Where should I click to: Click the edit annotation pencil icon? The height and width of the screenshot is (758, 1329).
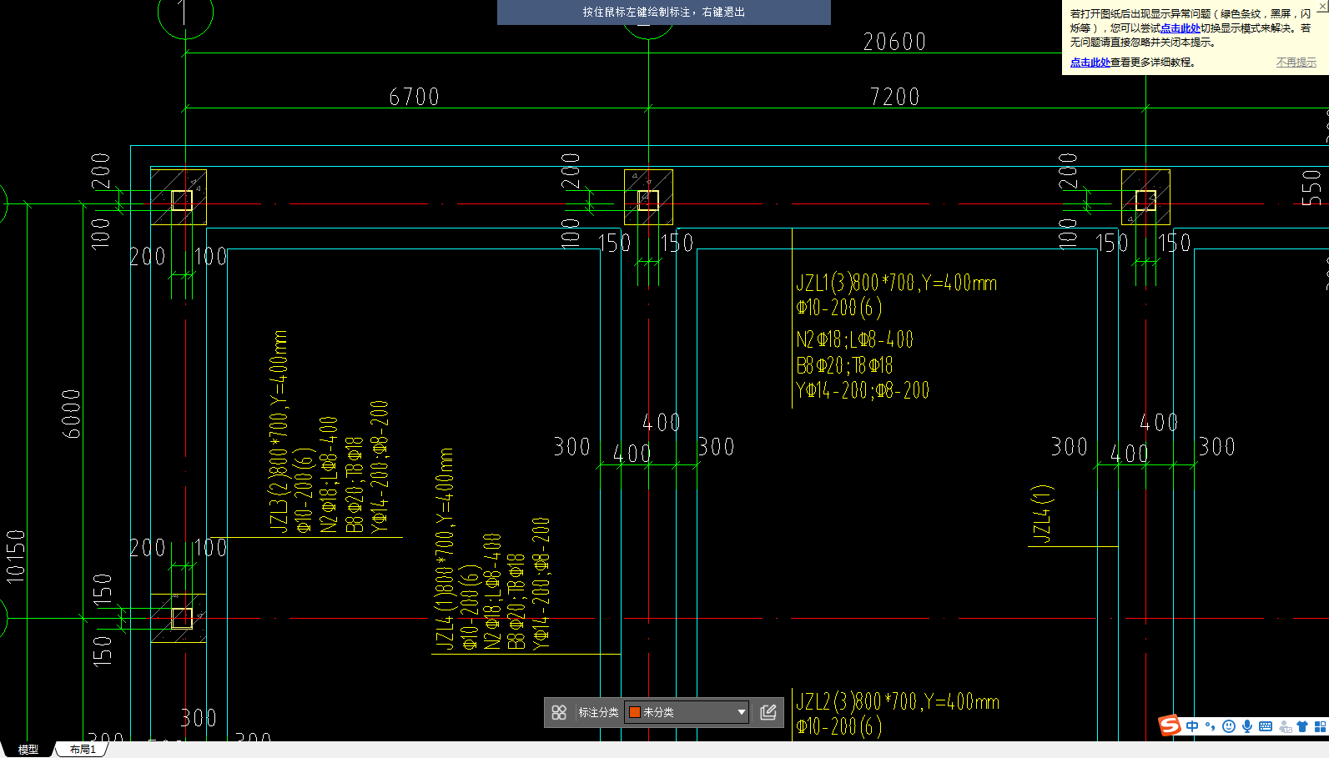click(768, 712)
